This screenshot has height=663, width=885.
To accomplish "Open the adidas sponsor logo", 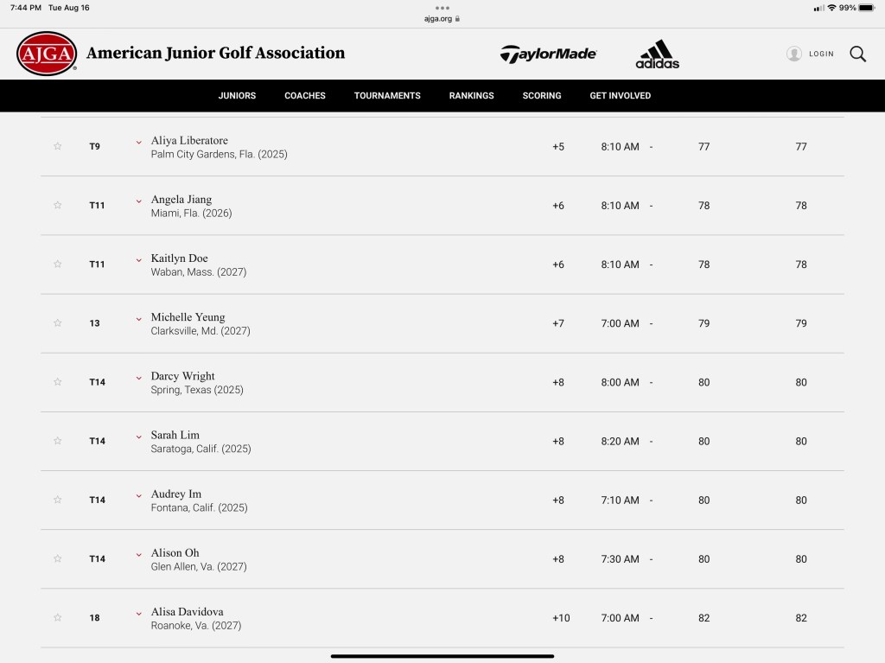I will tap(658, 54).
